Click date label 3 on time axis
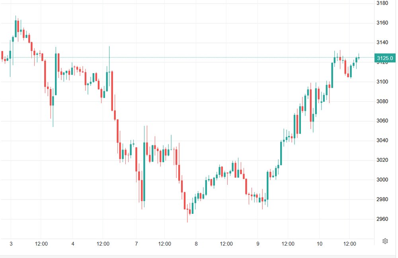The width and height of the screenshot is (398, 258). click(11, 244)
